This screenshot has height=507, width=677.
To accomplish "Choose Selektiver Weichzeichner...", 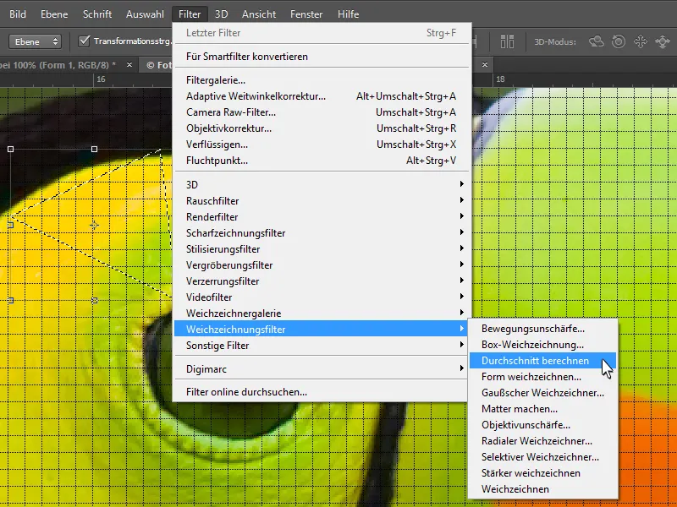I will tap(542, 456).
